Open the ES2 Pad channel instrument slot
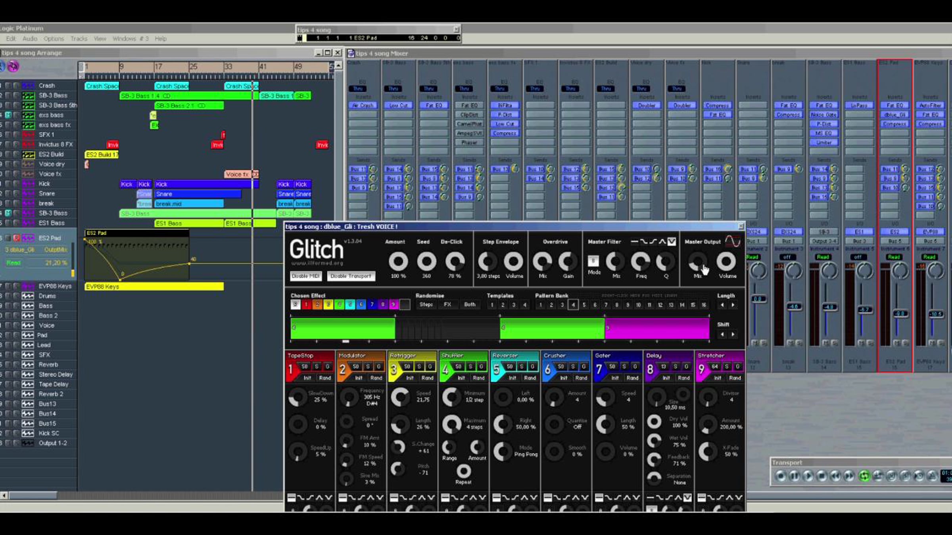Image resolution: width=952 pixels, height=535 pixels. 894,231
